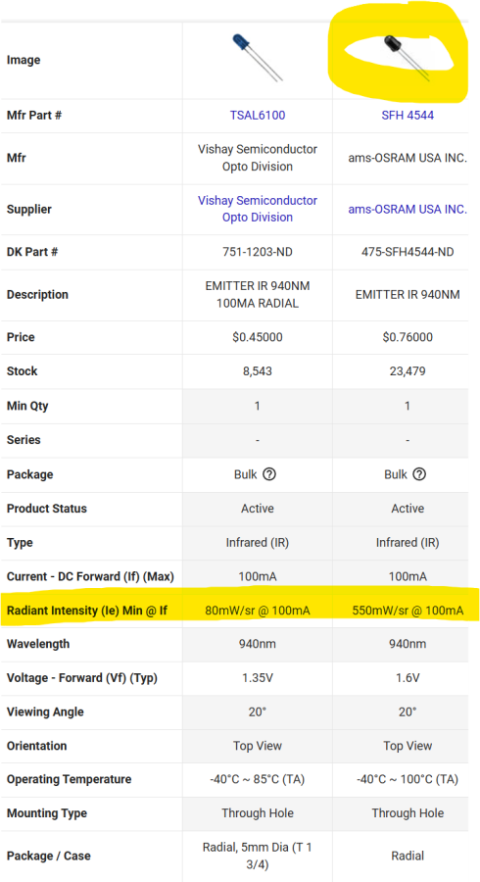Select the DK part number 751-1203-ND

click(258, 252)
